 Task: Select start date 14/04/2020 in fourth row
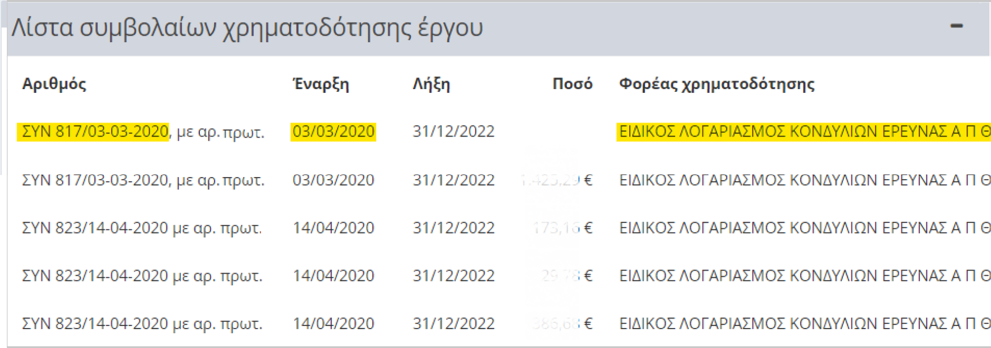[x=334, y=275]
